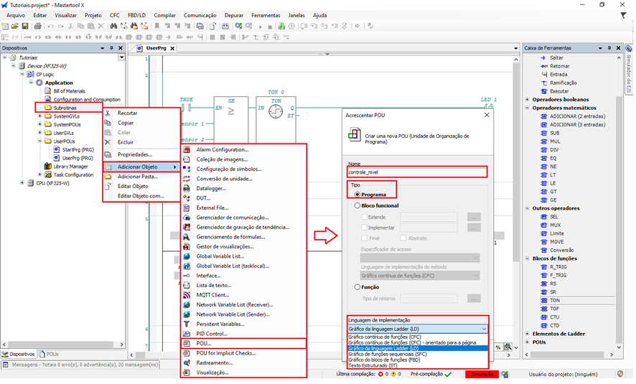Select the Programa radio button
Image resolution: width=636 pixels, height=384 pixels.
[x=357, y=195]
